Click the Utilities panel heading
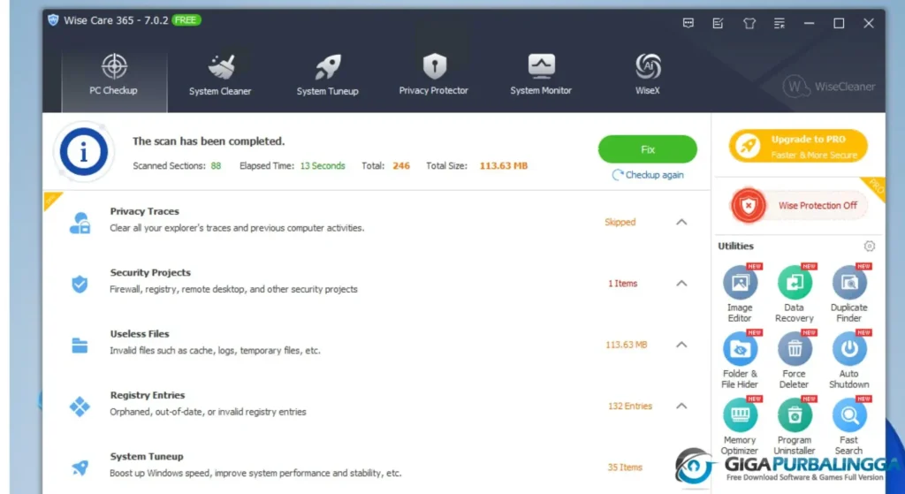 [x=736, y=246]
